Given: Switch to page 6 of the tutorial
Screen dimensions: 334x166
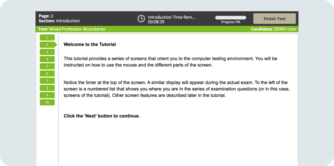Looking at the screenshot, I should coord(47,74).
